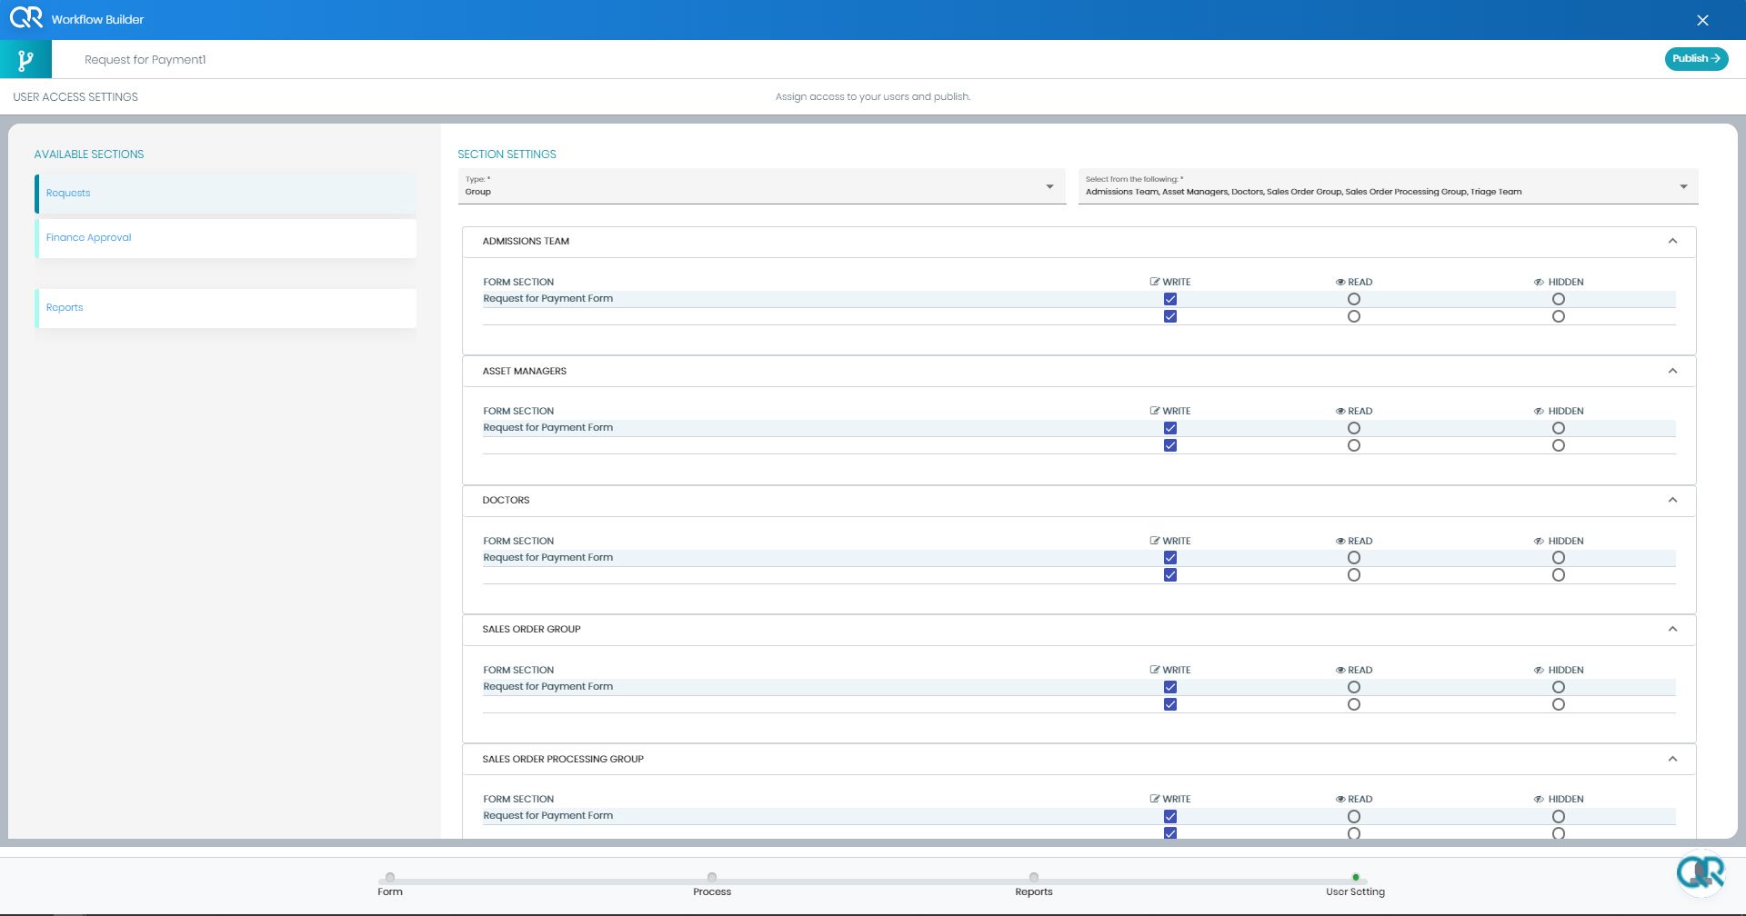Screen dimensions: 1746x916
Task: Click the Write pencil icon in Sales Order Processing Group
Action: coord(1155,799)
